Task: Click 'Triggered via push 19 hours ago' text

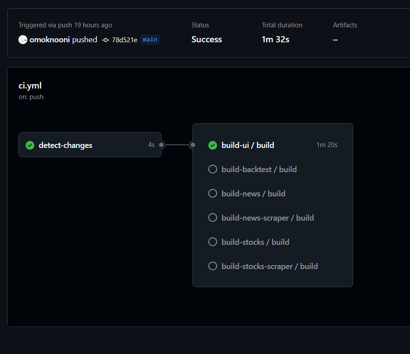Action: (x=65, y=25)
